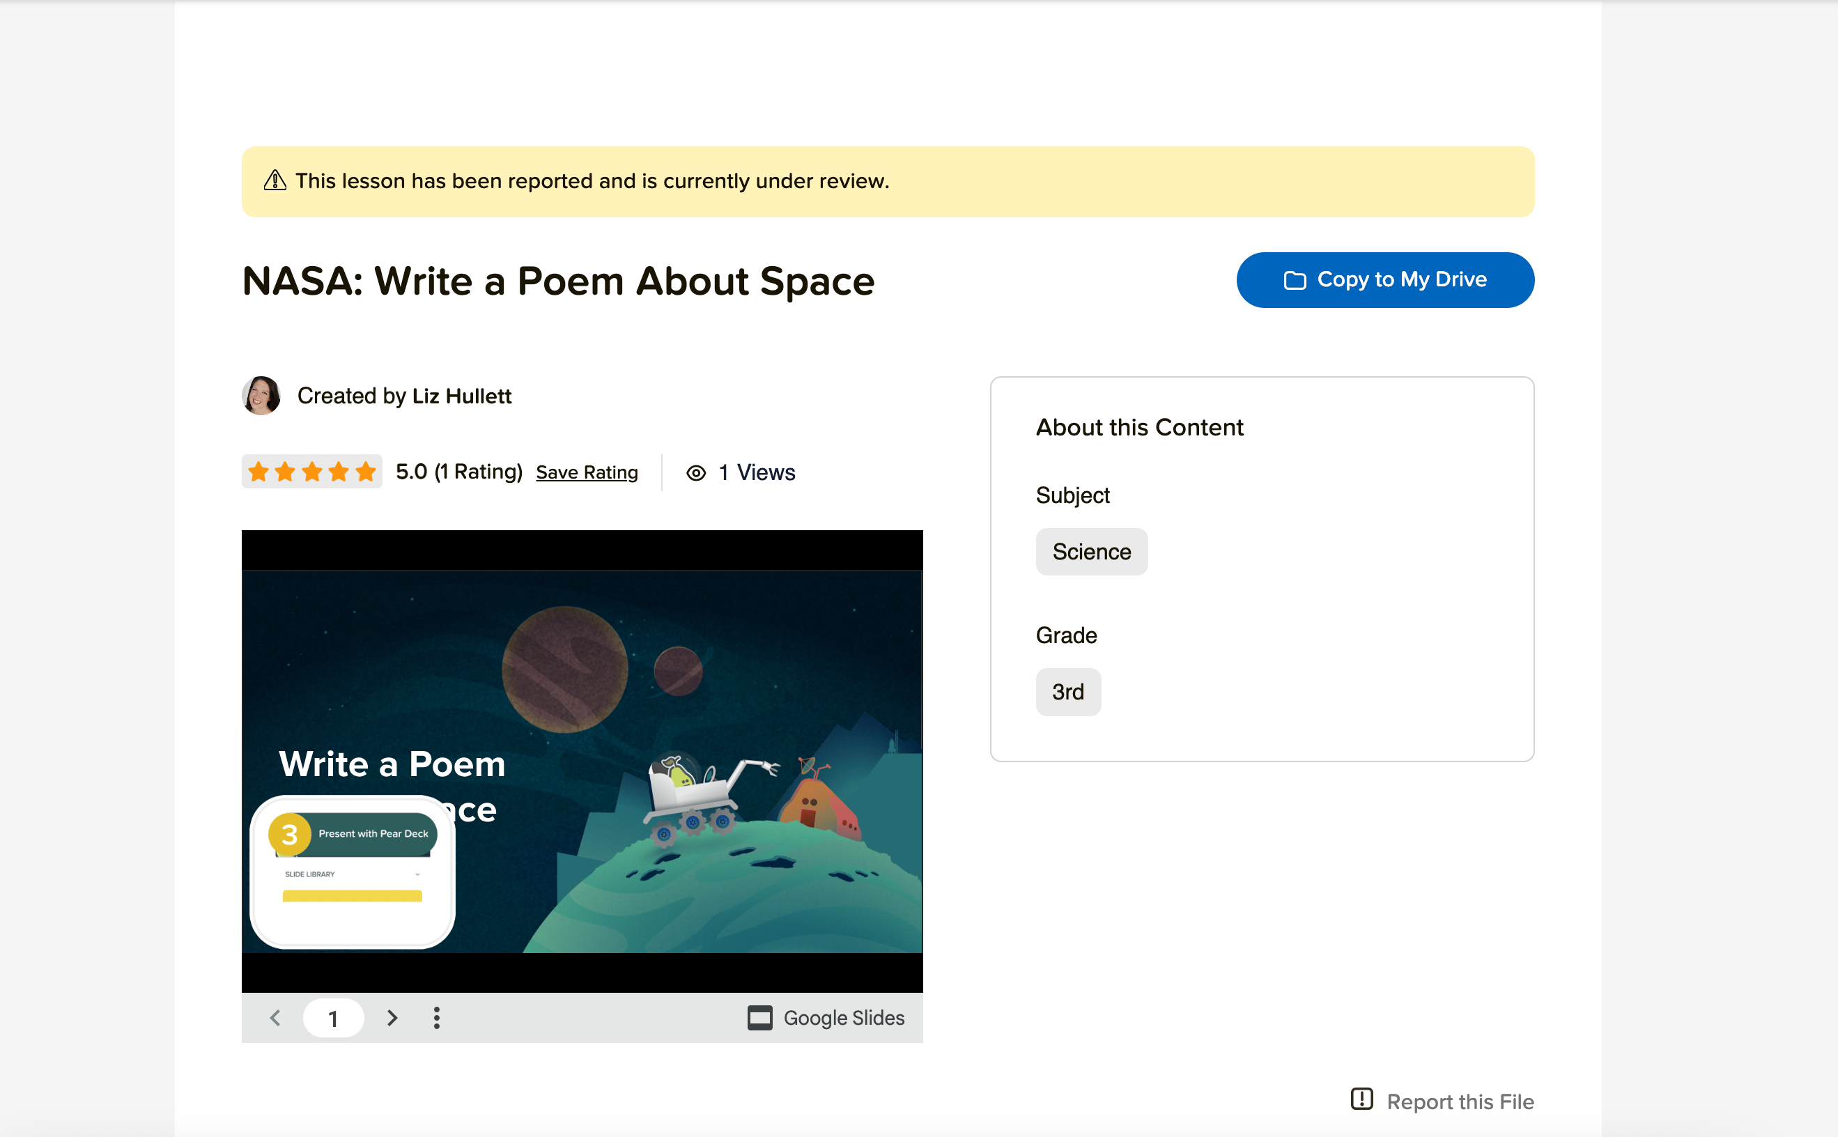
Task: Click the Grade label
Action: coord(1067,635)
